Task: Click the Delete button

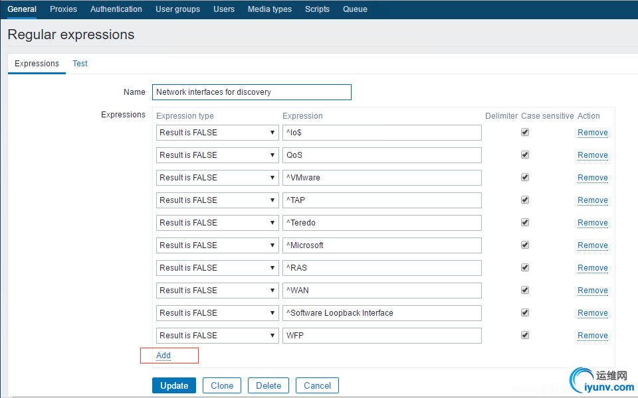Action: click(x=268, y=385)
